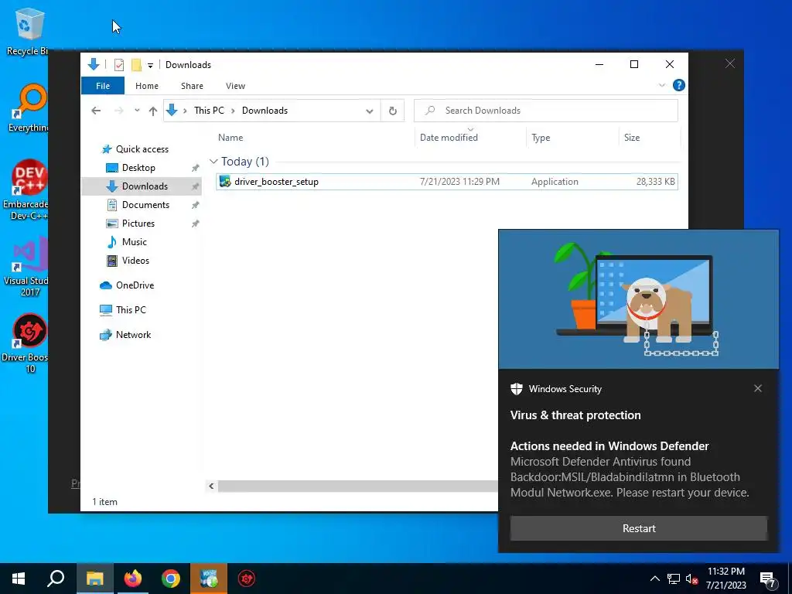Open Network in navigation pane
Image resolution: width=792 pixels, height=594 pixels.
pos(133,335)
